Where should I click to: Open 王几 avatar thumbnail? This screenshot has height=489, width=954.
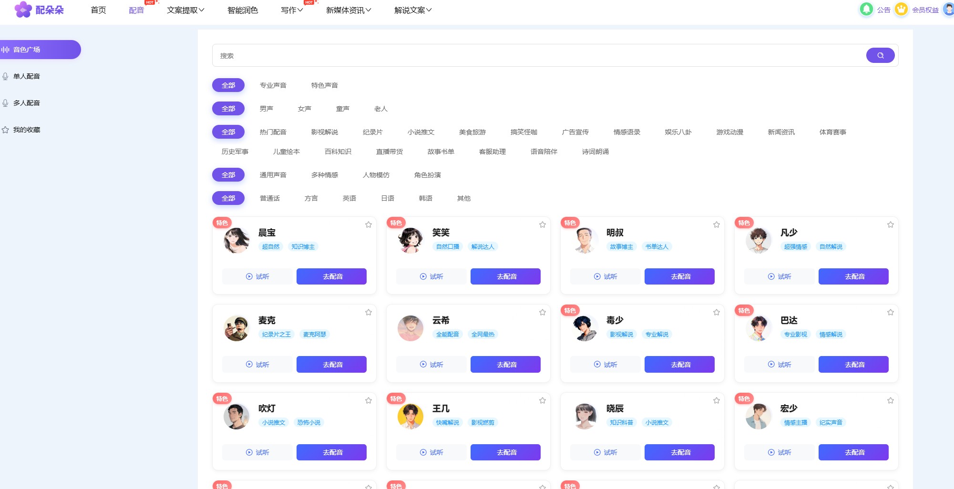click(410, 416)
